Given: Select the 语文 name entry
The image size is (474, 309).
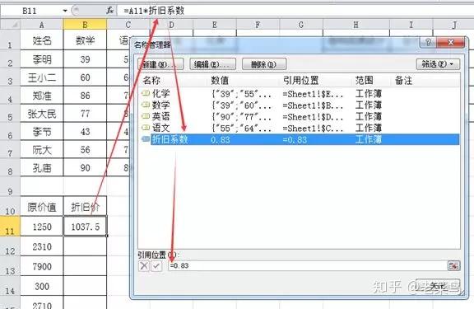Looking at the screenshot, I should point(300,129).
